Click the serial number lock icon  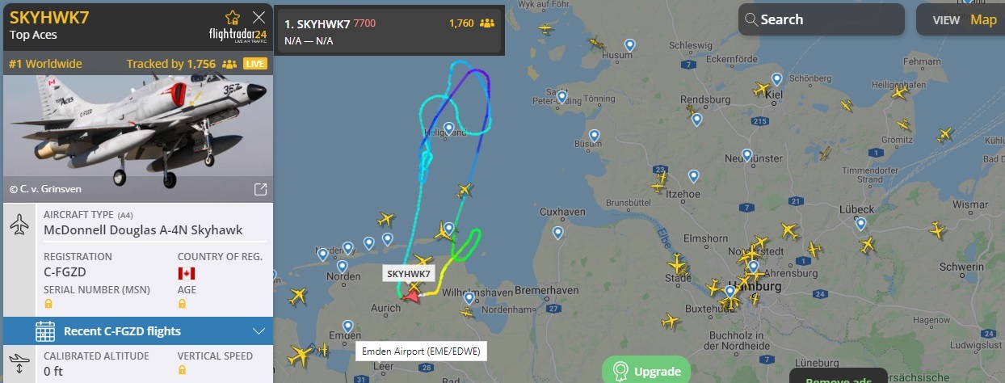click(x=48, y=304)
